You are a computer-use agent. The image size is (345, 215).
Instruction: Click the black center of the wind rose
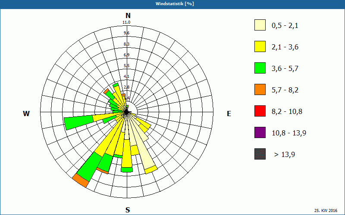pos(126,112)
